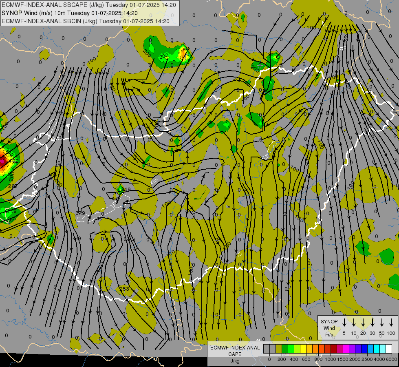Click the 119 value on the map
The width and height of the screenshot is (399, 367).
(12, 211)
